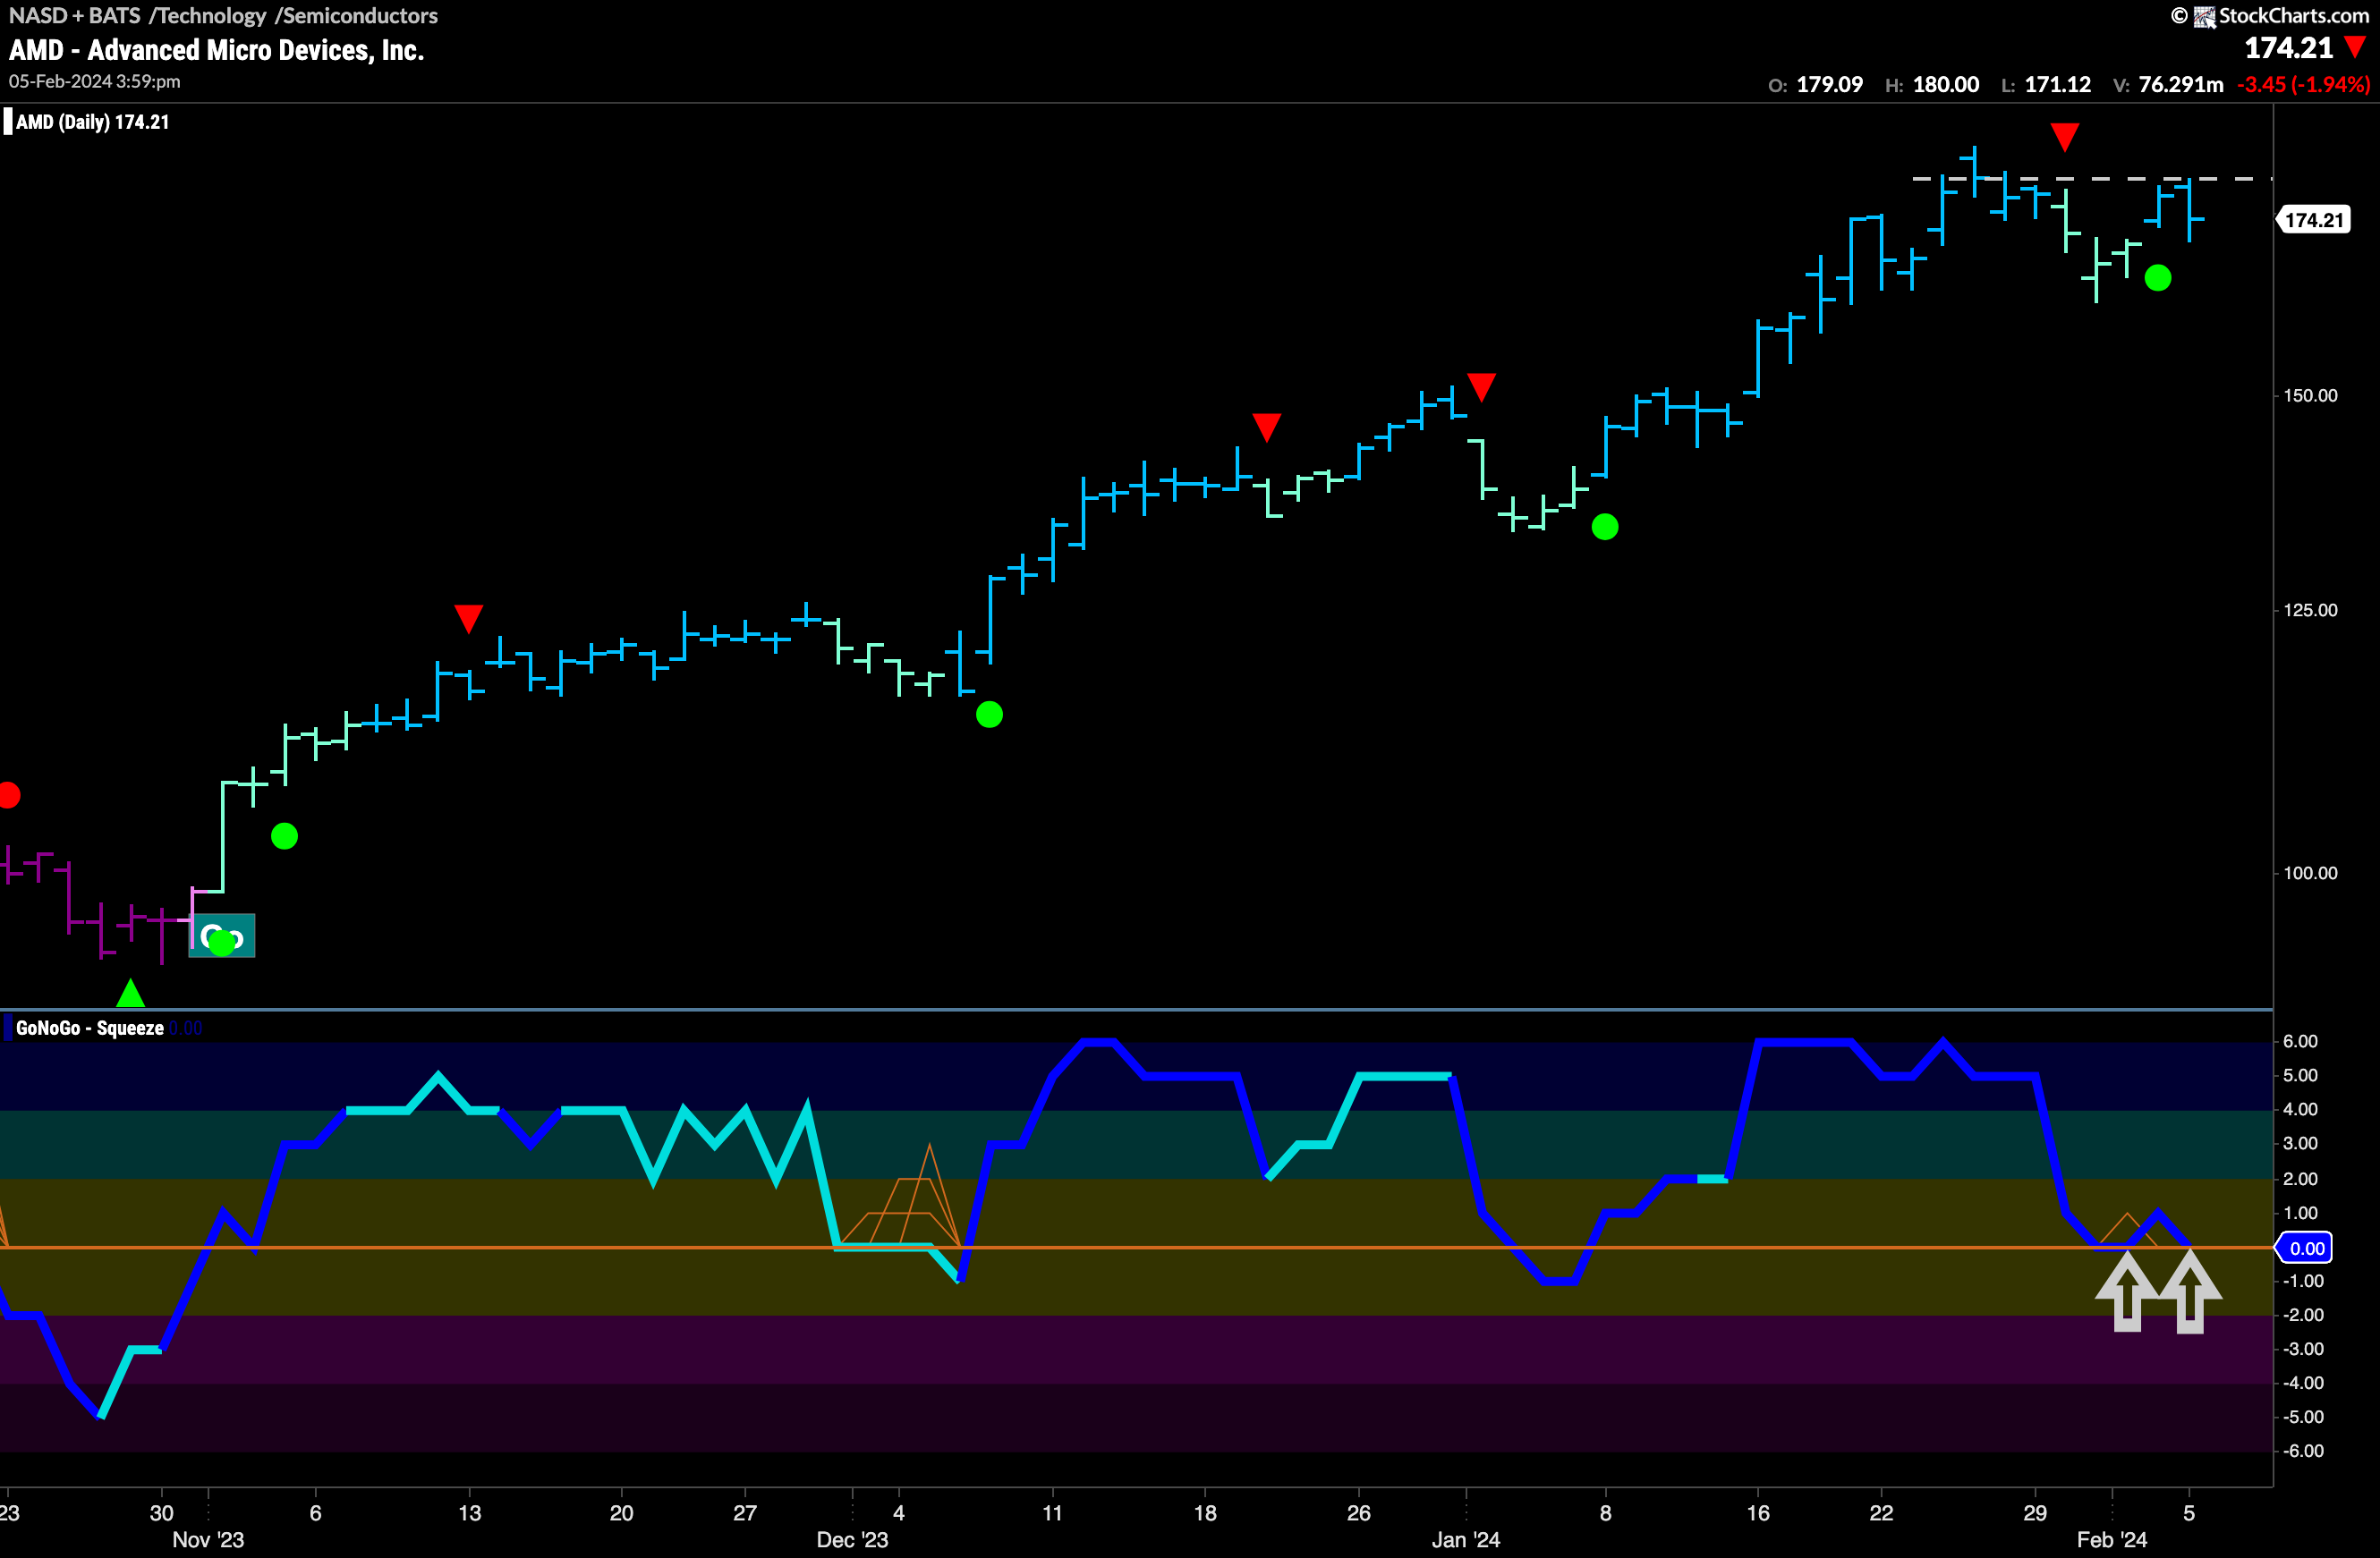Click the green up triangle below the October lows
The image size is (2380, 1558).
click(130, 993)
